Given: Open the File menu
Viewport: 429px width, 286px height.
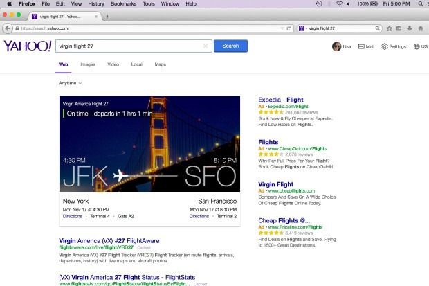Looking at the screenshot, I should point(46,4).
